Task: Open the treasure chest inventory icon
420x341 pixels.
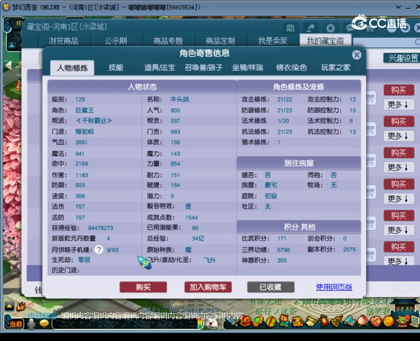Action: [x=245, y=321]
